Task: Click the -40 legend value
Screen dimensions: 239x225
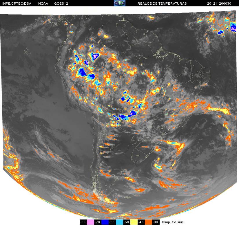Action: [141, 222]
